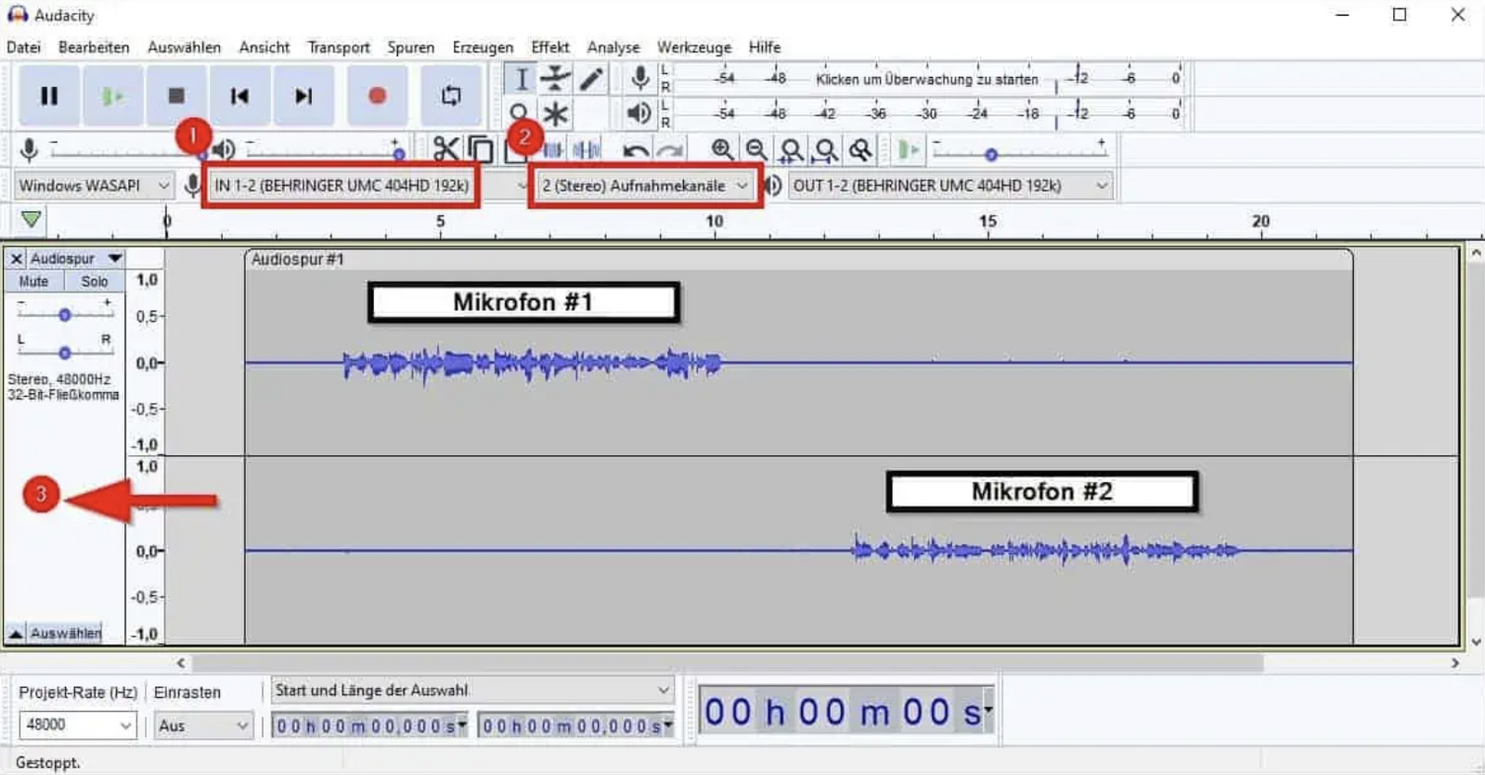Open the Bearbeiten menu

click(x=94, y=47)
